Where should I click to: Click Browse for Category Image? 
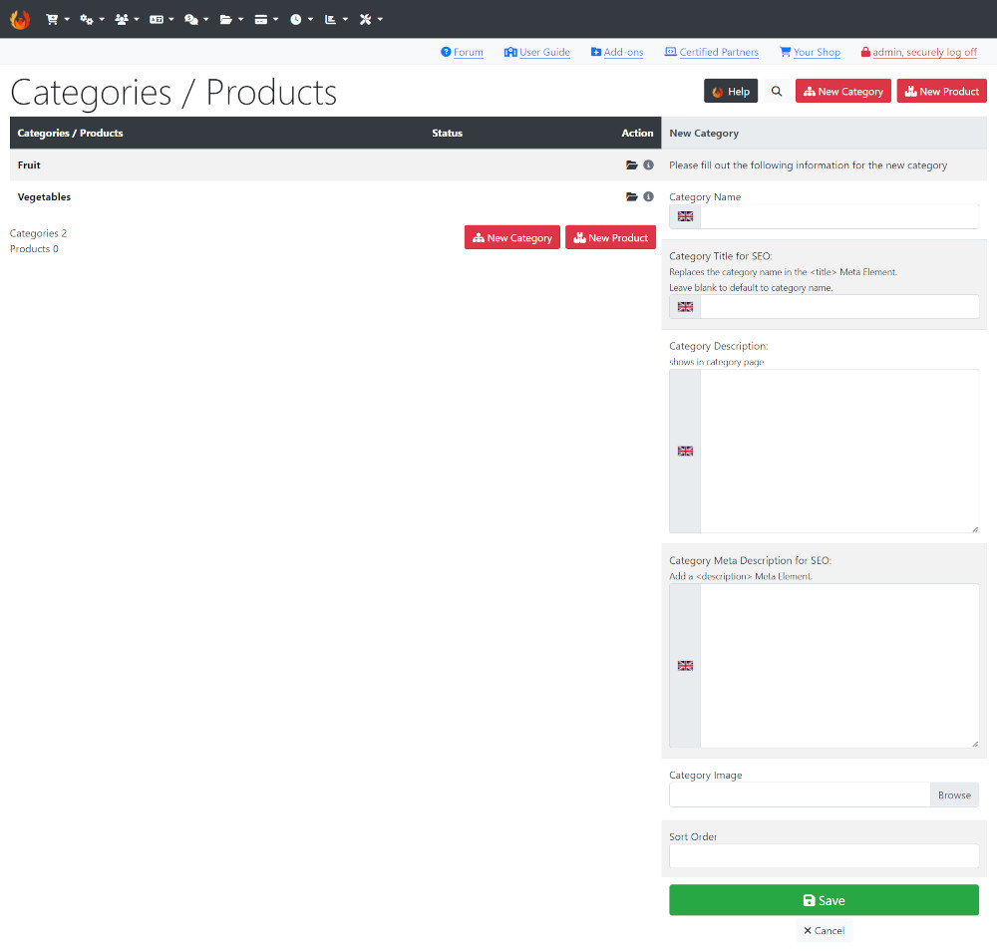click(954, 794)
